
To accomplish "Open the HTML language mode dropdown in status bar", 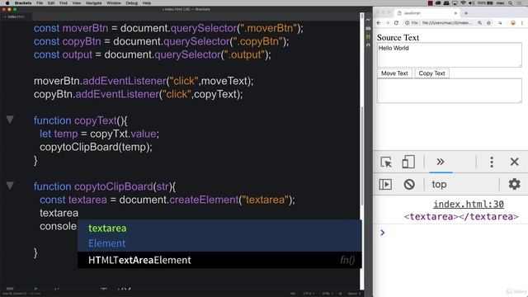I will [x=327, y=294].
